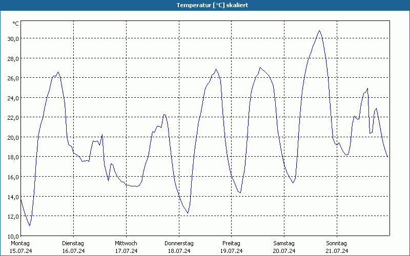
Task: Click the Dienstag day label
Action: [73, 244]
